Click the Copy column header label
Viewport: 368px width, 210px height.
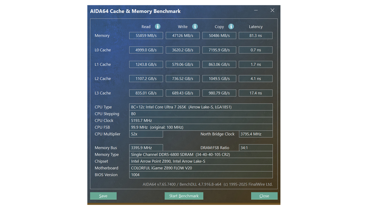(x=219, y=27)
